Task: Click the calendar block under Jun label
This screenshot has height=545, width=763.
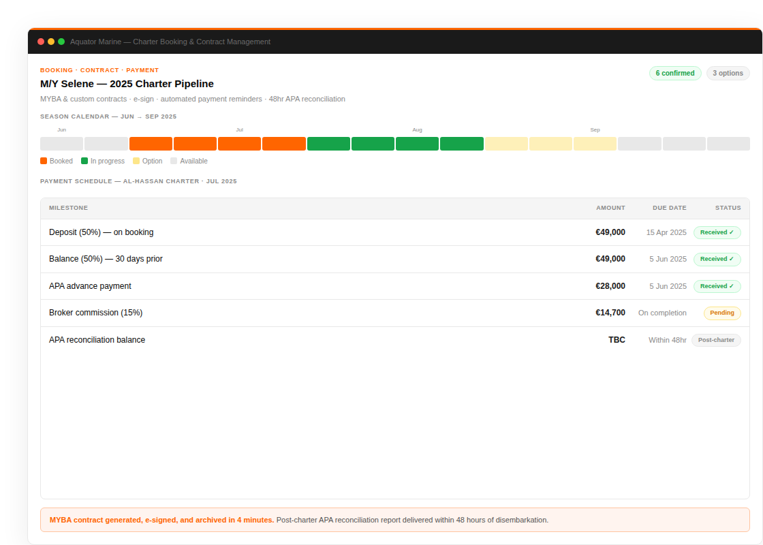Action: (x=62, y=144)
